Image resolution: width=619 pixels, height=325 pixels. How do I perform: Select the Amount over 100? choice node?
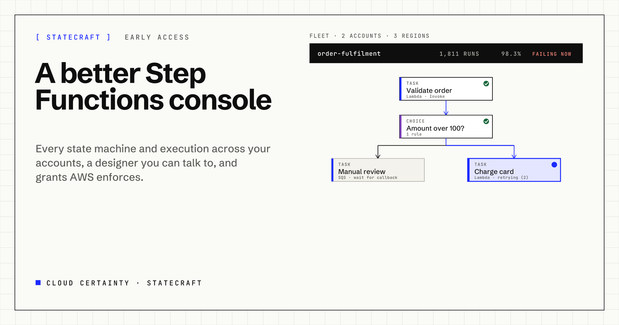coord(446,127)
